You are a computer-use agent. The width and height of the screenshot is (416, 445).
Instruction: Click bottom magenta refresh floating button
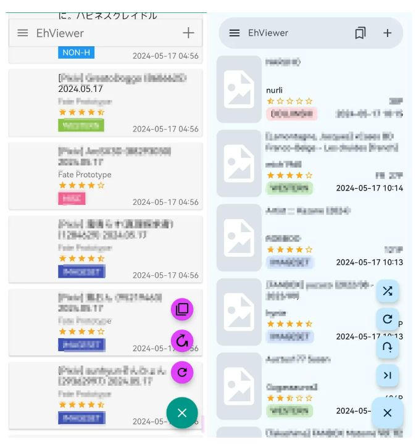click(x=182, y=372)
